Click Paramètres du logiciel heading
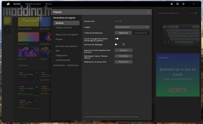 click(x=64, y=18)
